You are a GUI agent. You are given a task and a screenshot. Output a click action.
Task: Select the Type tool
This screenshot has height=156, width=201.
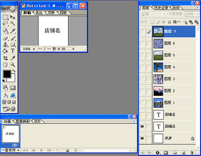[13, 51]
